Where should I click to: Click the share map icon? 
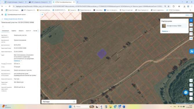point(191,34)
